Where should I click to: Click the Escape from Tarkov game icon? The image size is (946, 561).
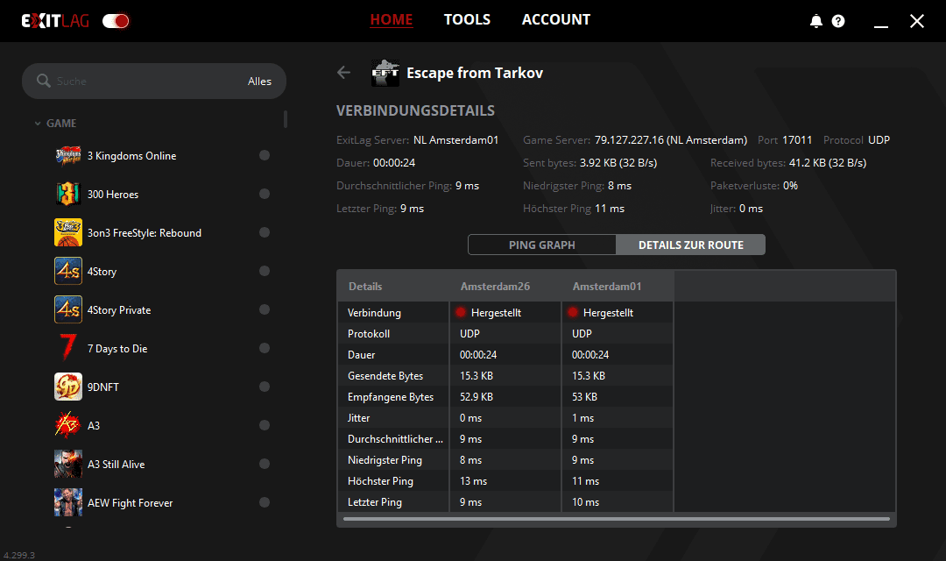pos(385,73)
